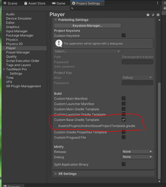Image resolution: width=166 pixels, height=187 pixels.
Task: Collapse the Publishing Settings section
Action: tap(56, 20)
